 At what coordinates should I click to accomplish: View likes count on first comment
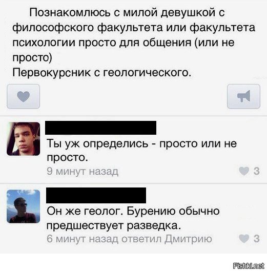[257, 171]
